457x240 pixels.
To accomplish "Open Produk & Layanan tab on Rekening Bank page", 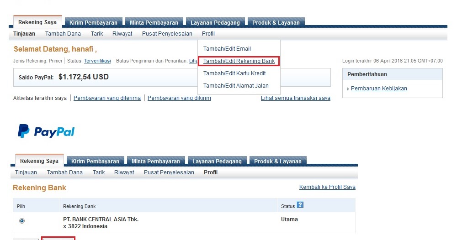I will click(278, 161).
